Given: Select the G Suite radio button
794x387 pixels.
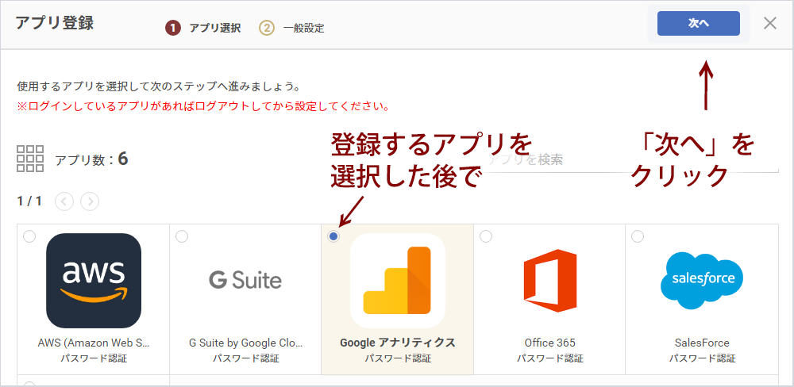Looking at the screenshot, I should click(181, 236).
